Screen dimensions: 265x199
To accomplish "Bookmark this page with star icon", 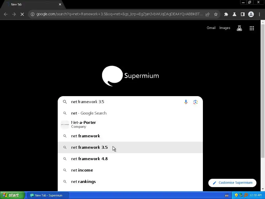I will pos(216,14).
